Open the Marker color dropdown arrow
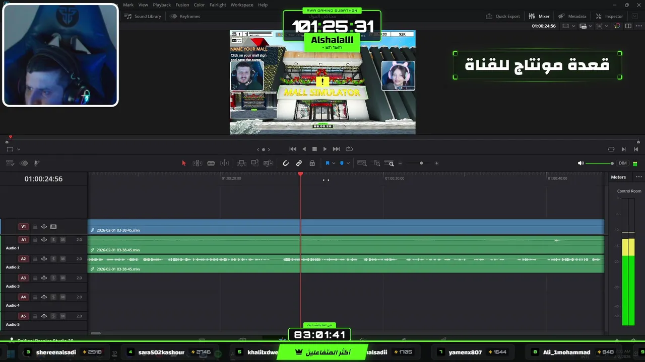The width and height of the screenshot is (645, 362). (348, 163)
